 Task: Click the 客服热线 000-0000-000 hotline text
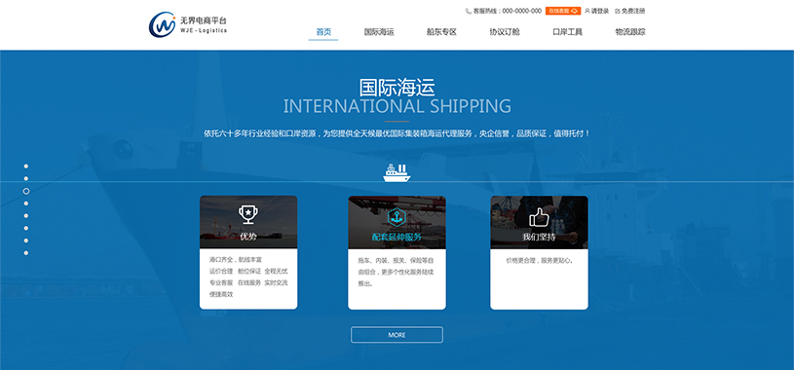click(x=507, y=11)
